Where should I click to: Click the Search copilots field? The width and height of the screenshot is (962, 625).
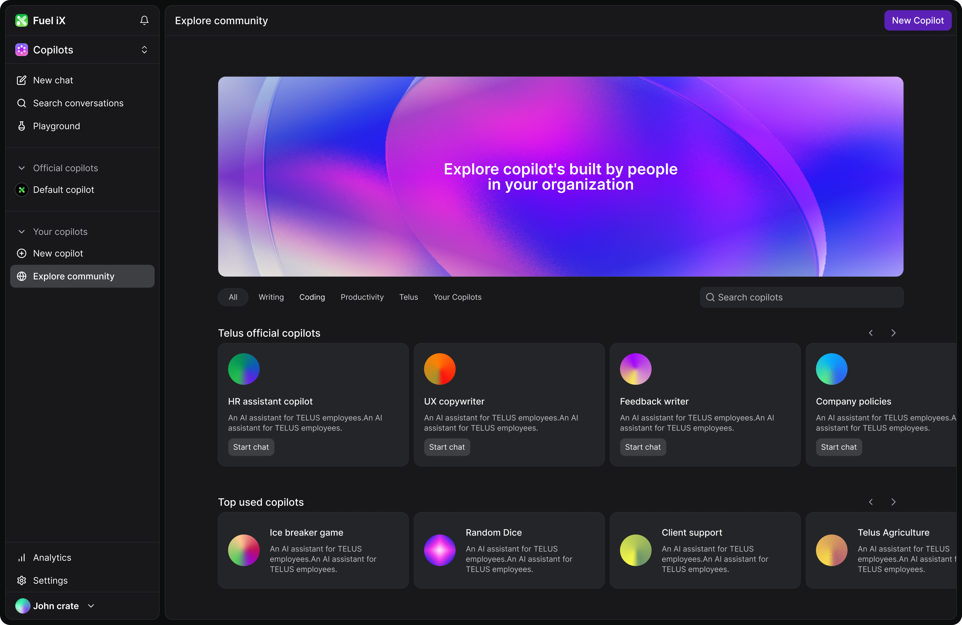point(802,297)
